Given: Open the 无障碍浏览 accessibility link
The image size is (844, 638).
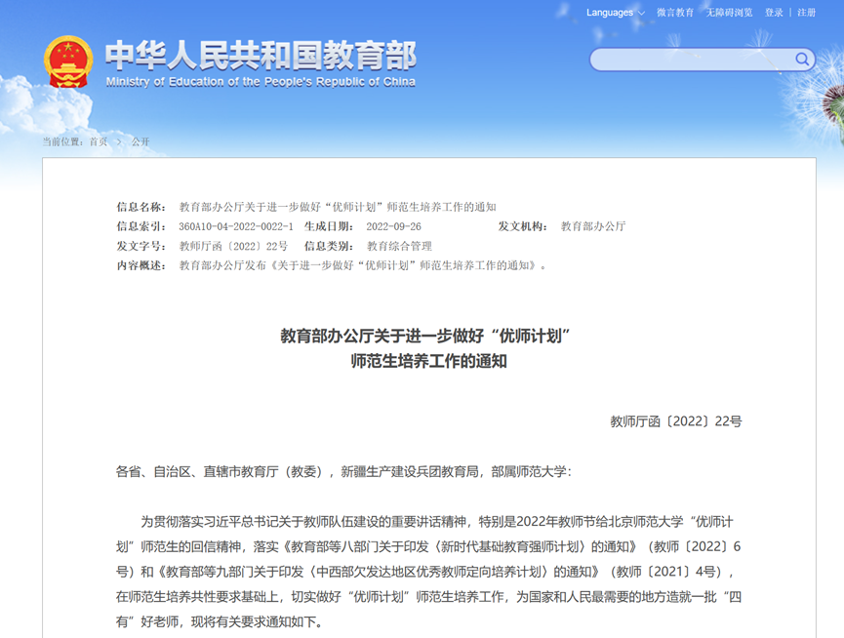Looking at the screenshot, I should click(729, 13).
